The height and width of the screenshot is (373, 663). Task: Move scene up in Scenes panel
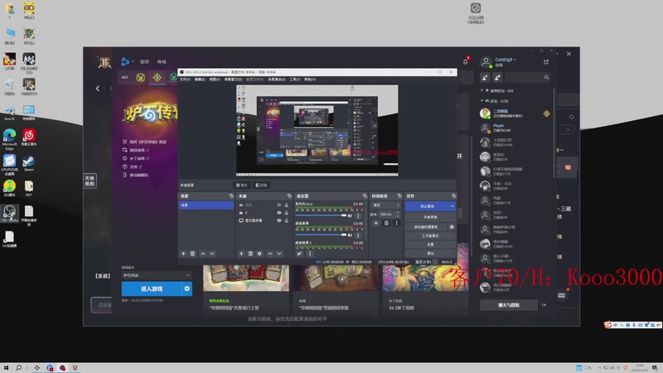[x=203, y=254]
